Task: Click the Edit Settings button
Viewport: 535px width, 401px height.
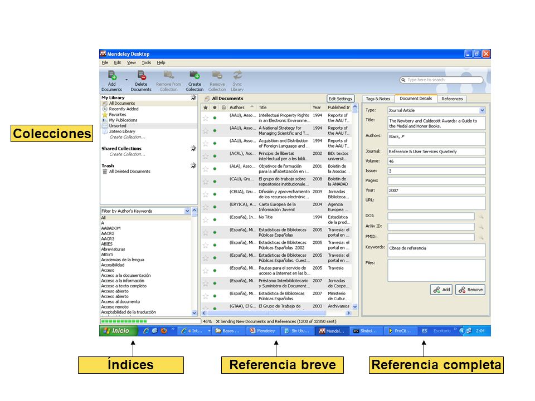Action: click(340, 99)
